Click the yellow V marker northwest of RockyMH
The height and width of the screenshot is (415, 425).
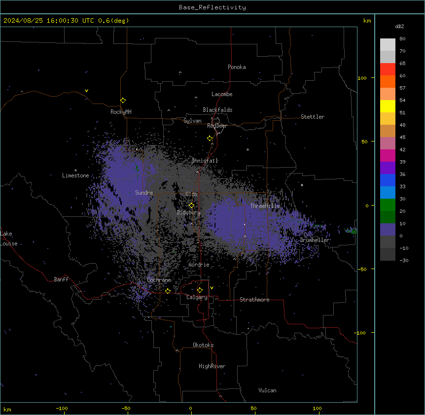point(86,91)
